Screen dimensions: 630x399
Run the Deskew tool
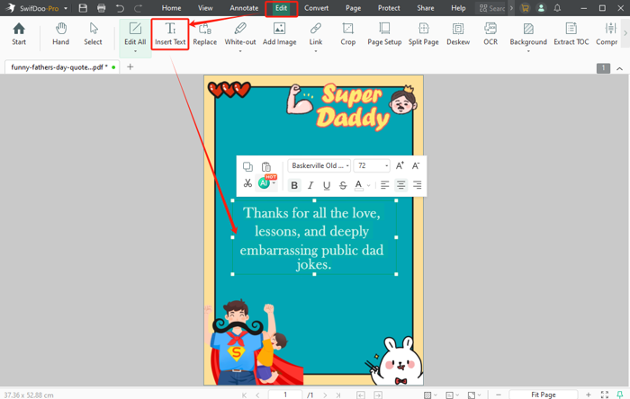458,34
